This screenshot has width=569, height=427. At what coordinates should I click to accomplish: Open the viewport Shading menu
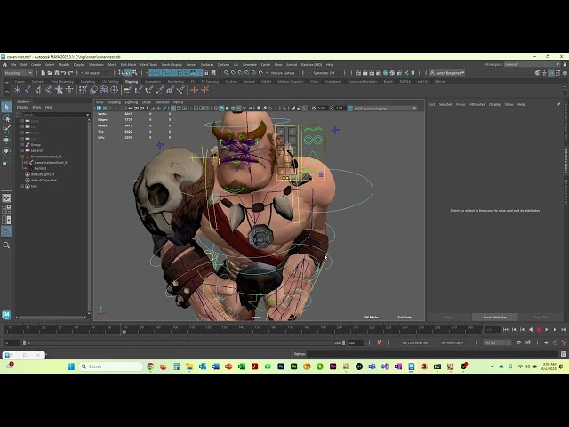click(114, 102)
